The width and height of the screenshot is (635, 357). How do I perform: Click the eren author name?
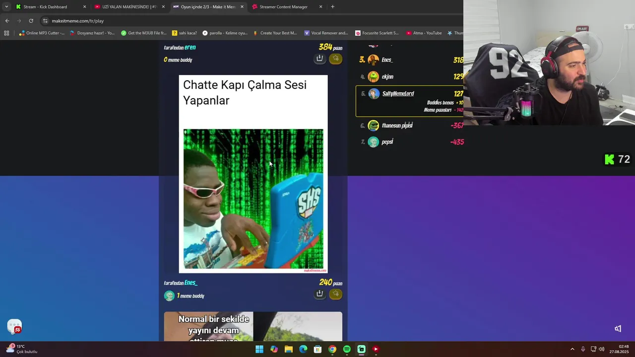[x=190, y=48]
